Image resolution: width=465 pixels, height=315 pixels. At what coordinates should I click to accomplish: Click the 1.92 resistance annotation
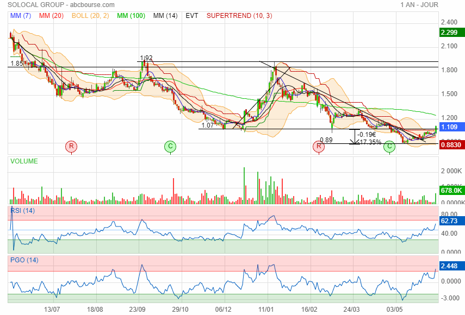click(x=146, y=58)
